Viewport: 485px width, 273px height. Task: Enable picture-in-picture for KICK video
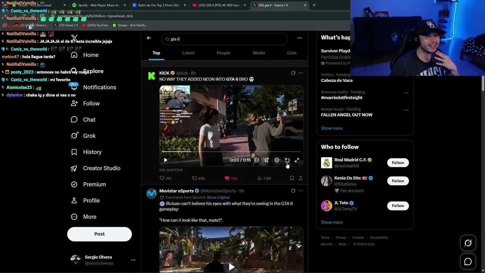point(287,160)
